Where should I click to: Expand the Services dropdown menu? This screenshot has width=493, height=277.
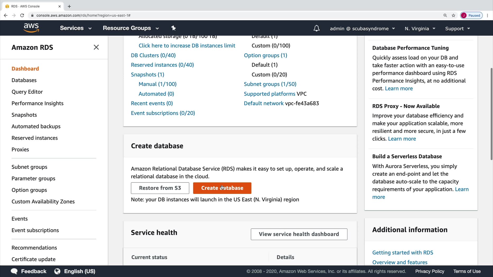tap(76, 28)
